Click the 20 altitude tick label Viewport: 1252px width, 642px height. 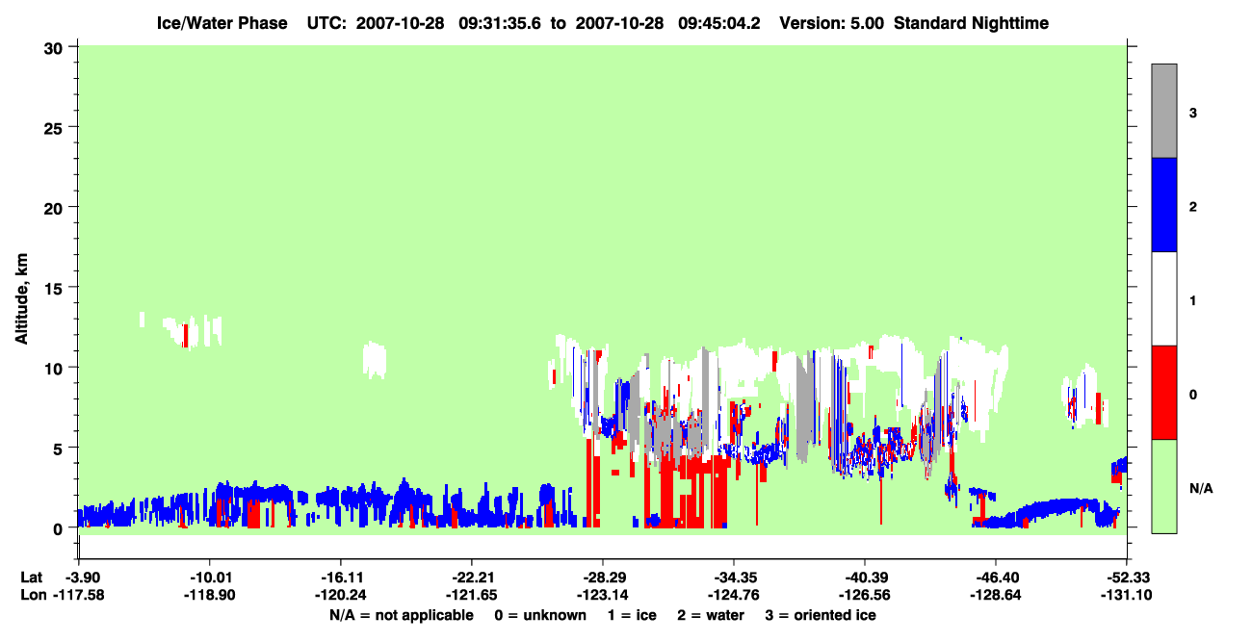pos(53,207)
